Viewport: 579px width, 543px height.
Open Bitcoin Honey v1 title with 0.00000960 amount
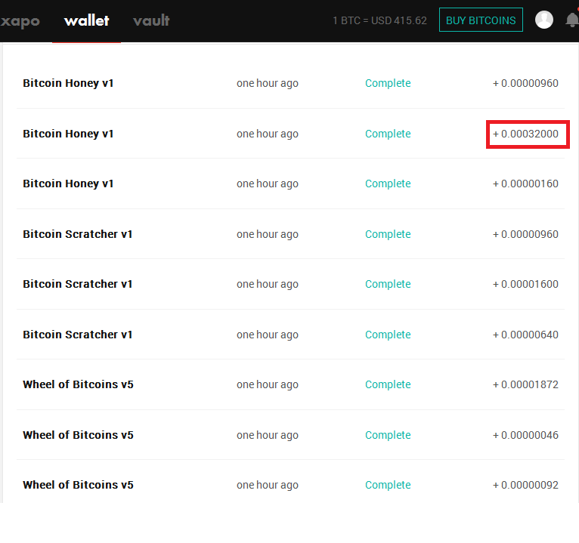coord(68,83)
